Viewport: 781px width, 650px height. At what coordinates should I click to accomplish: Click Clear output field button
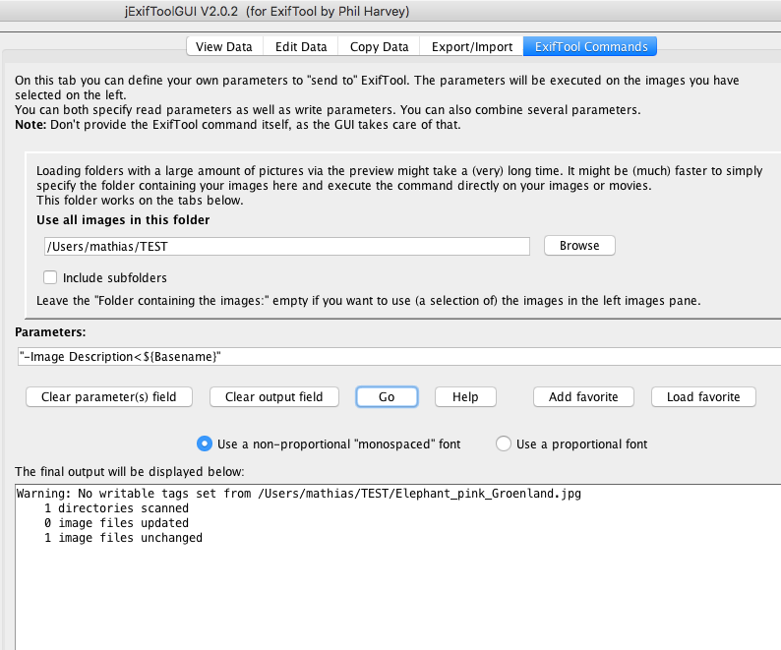coord(274,397)
